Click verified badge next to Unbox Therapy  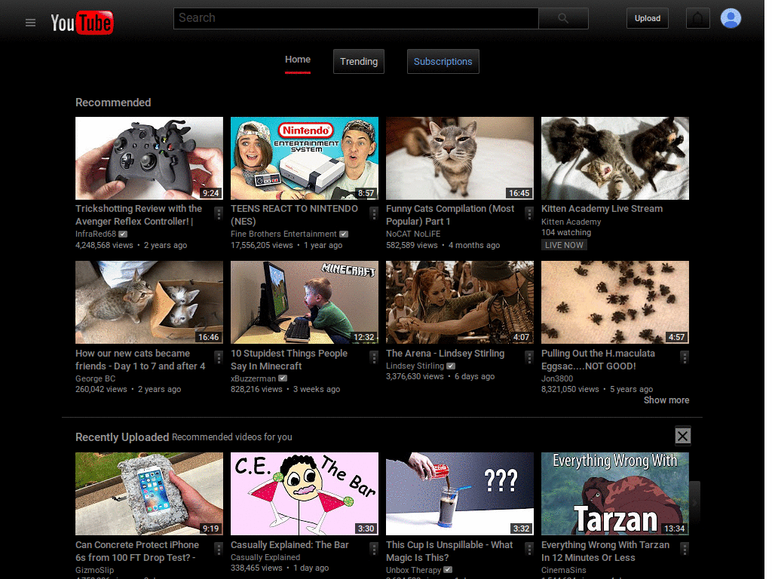pyautogui.click(x=448, y=570)
